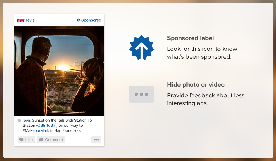This screenshot has width=276, height=161.
Task: Click the Sponsored text label on the post
Action: tap(91, 20)
